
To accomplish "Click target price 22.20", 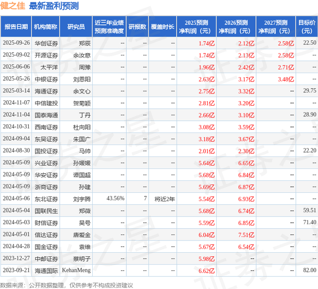I will 310,150.
